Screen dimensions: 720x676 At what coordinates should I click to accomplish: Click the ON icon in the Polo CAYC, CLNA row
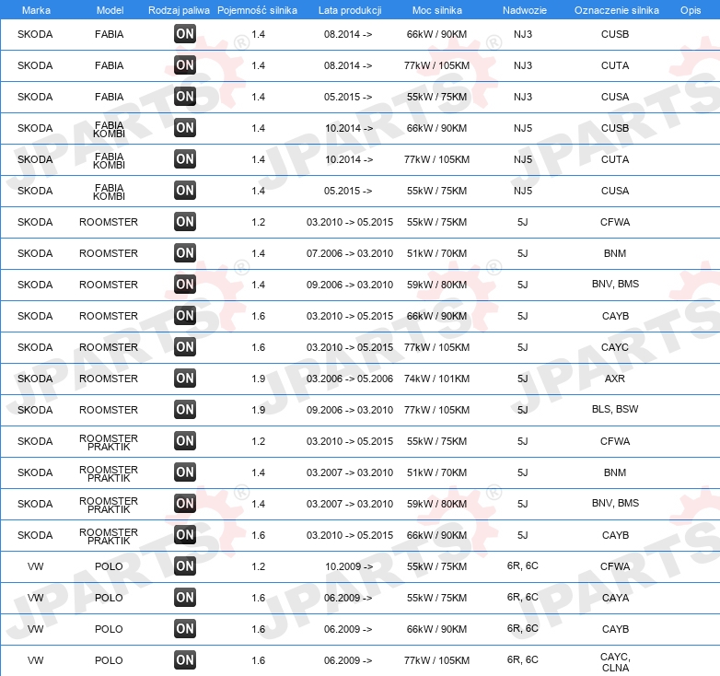click(185, 660)
